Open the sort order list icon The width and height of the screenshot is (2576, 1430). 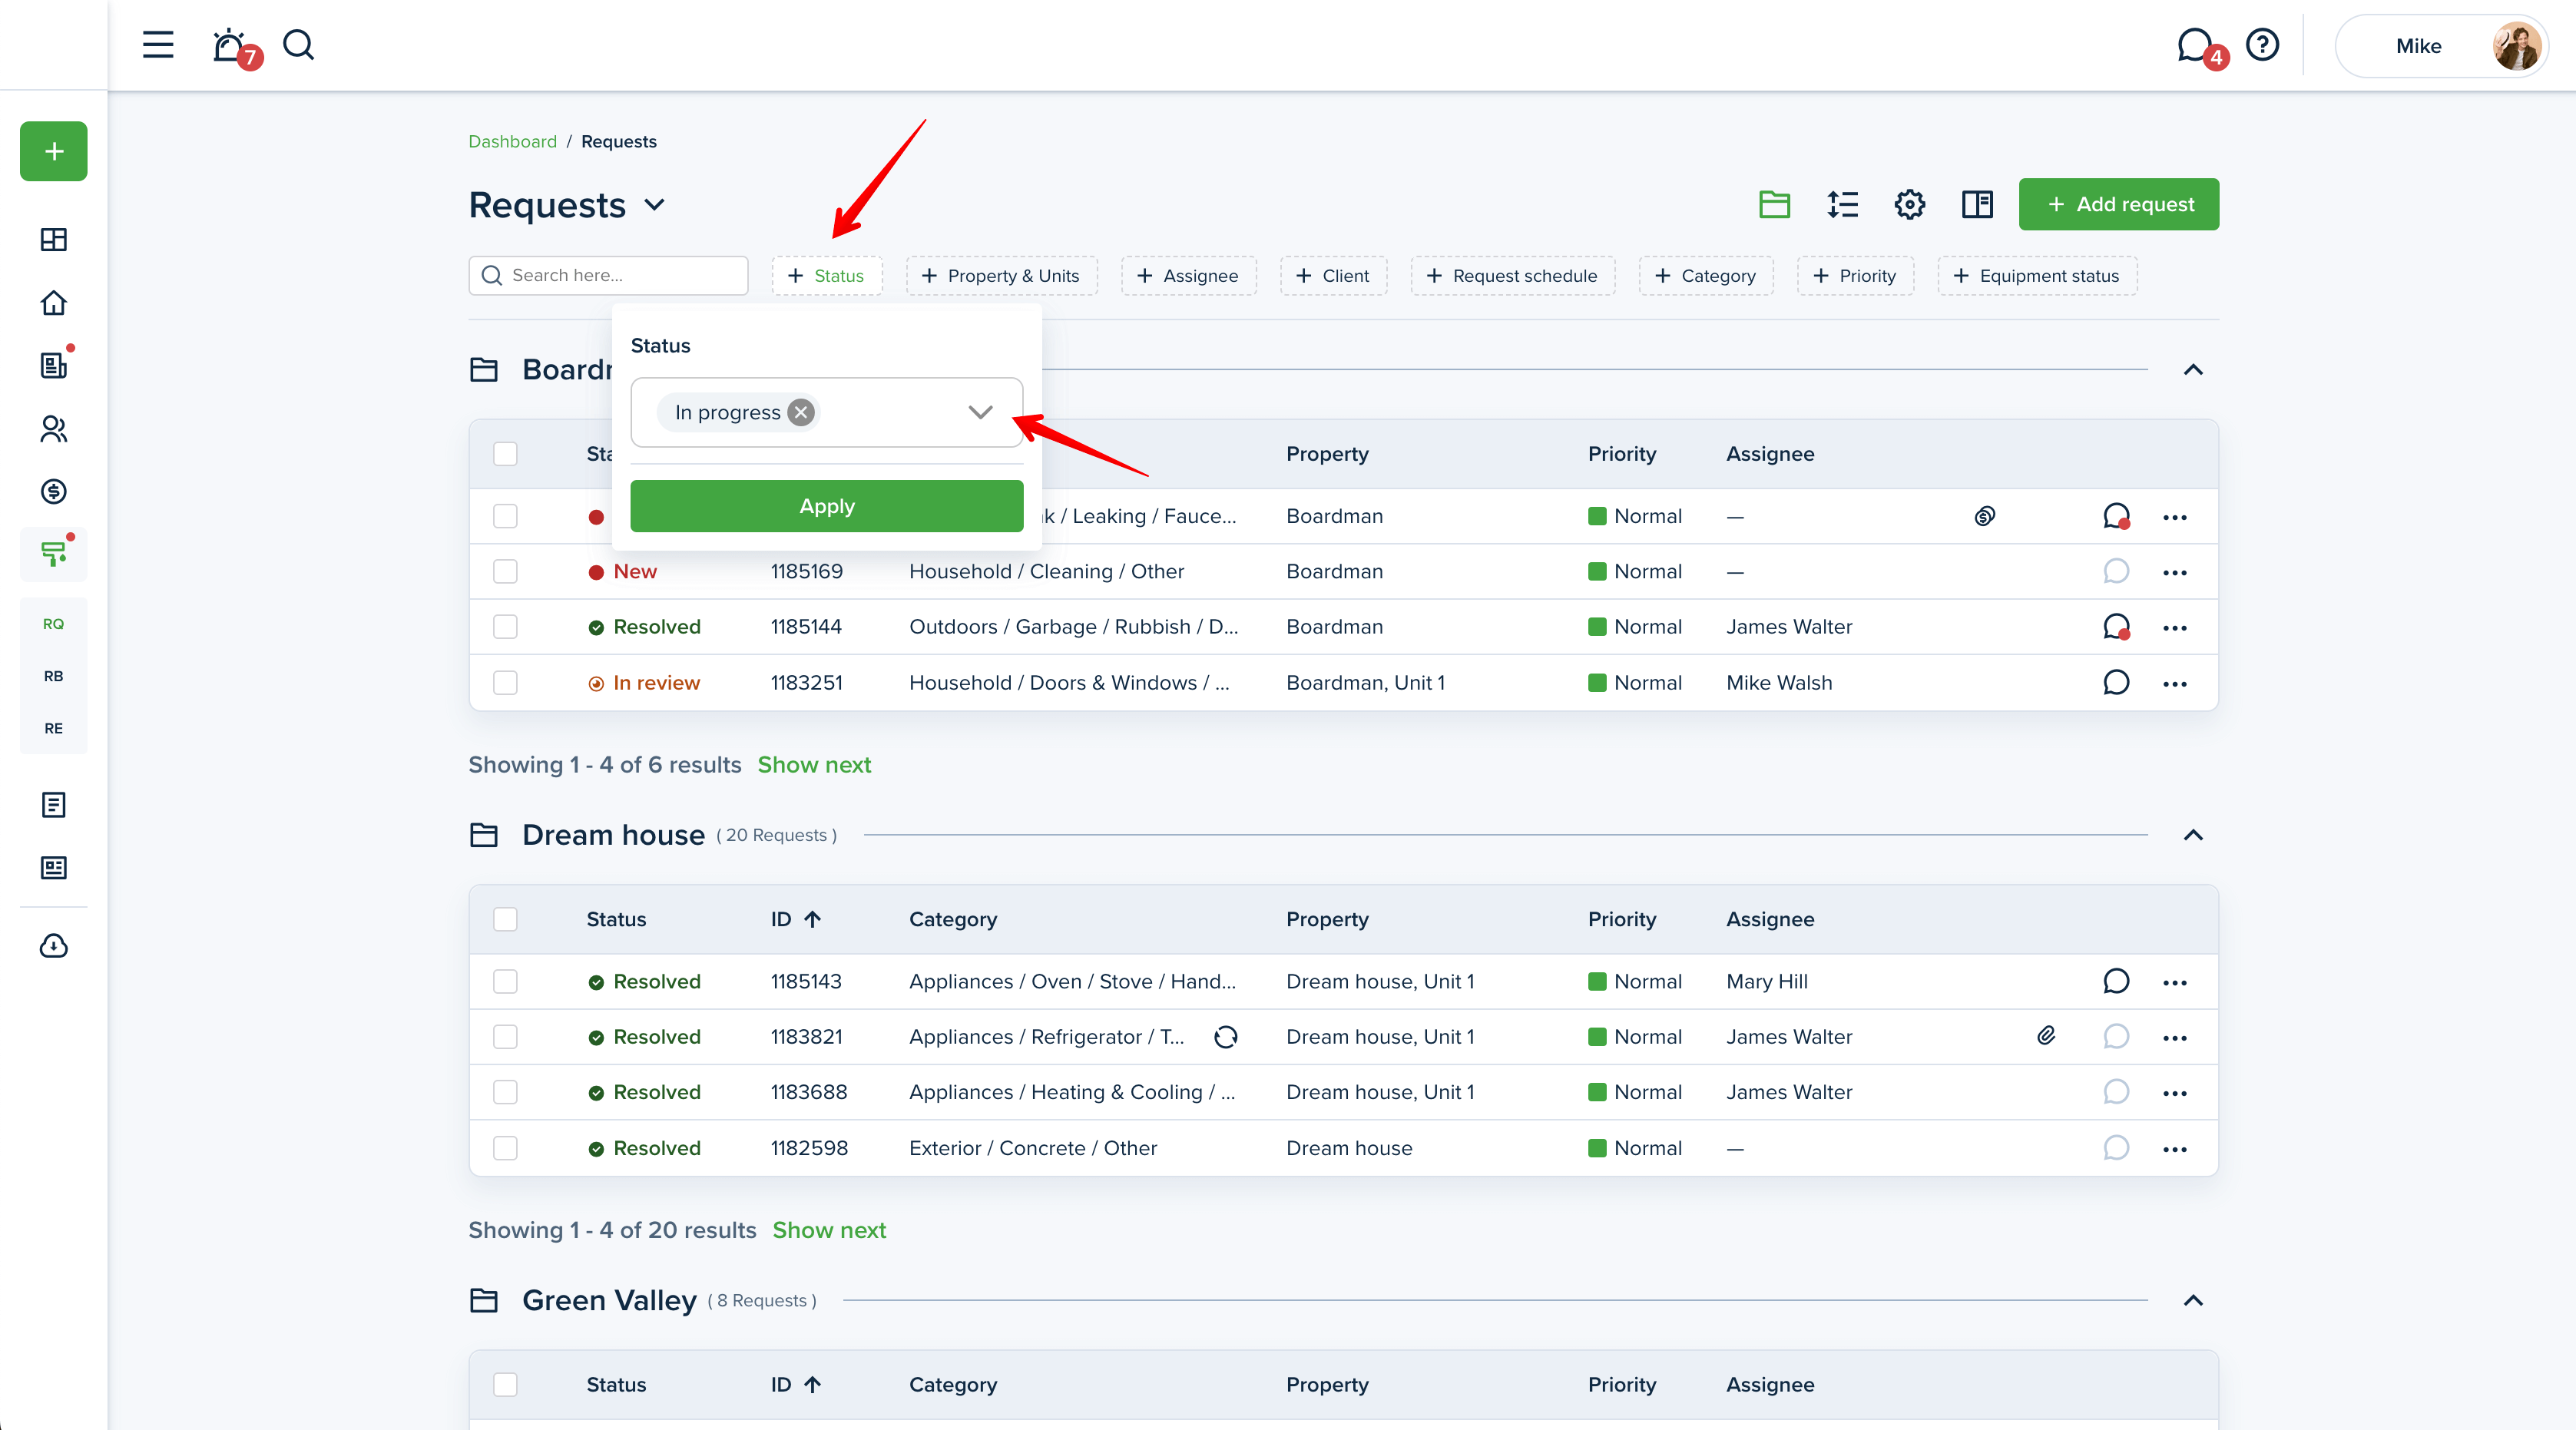(1842, 205)
